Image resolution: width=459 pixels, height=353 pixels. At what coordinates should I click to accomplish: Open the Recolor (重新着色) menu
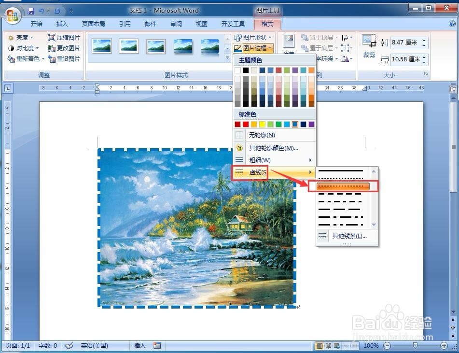tap(26, 59)
